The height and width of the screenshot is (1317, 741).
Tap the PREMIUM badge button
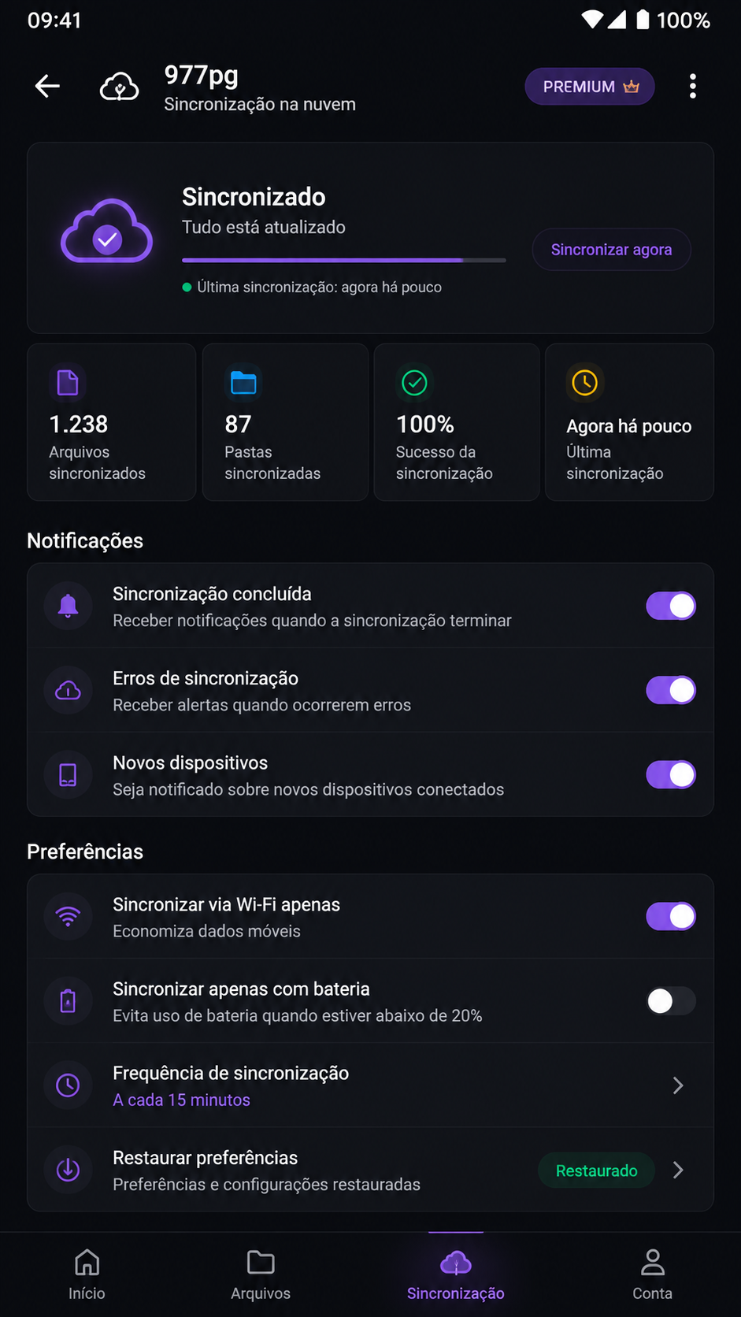[x=590, y=87]
